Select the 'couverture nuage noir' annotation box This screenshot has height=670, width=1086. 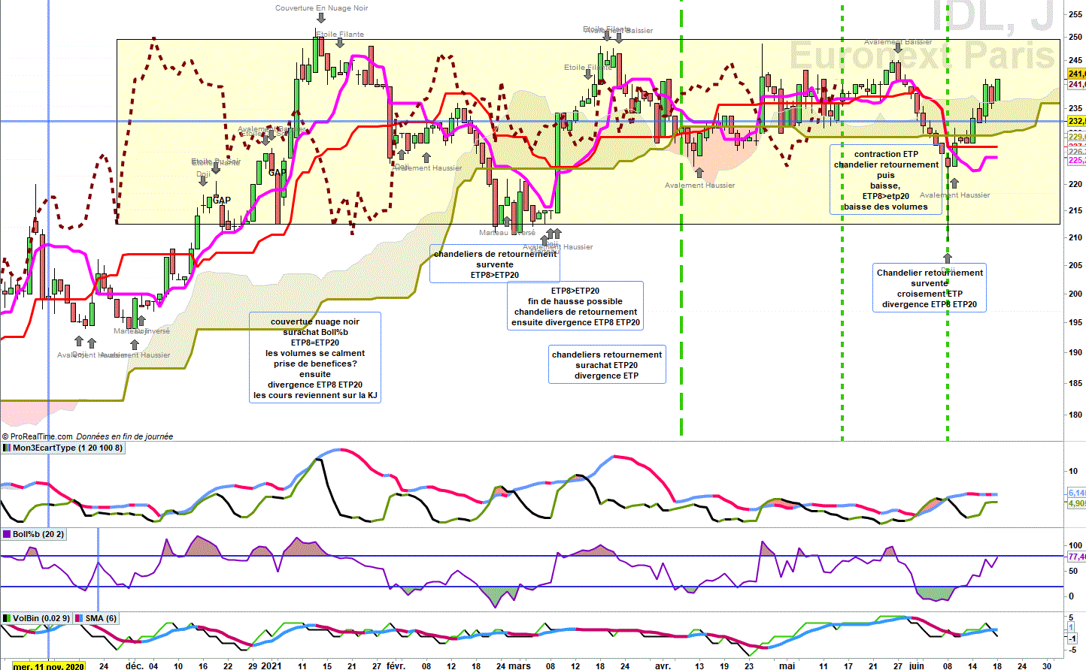pos(315,358)
